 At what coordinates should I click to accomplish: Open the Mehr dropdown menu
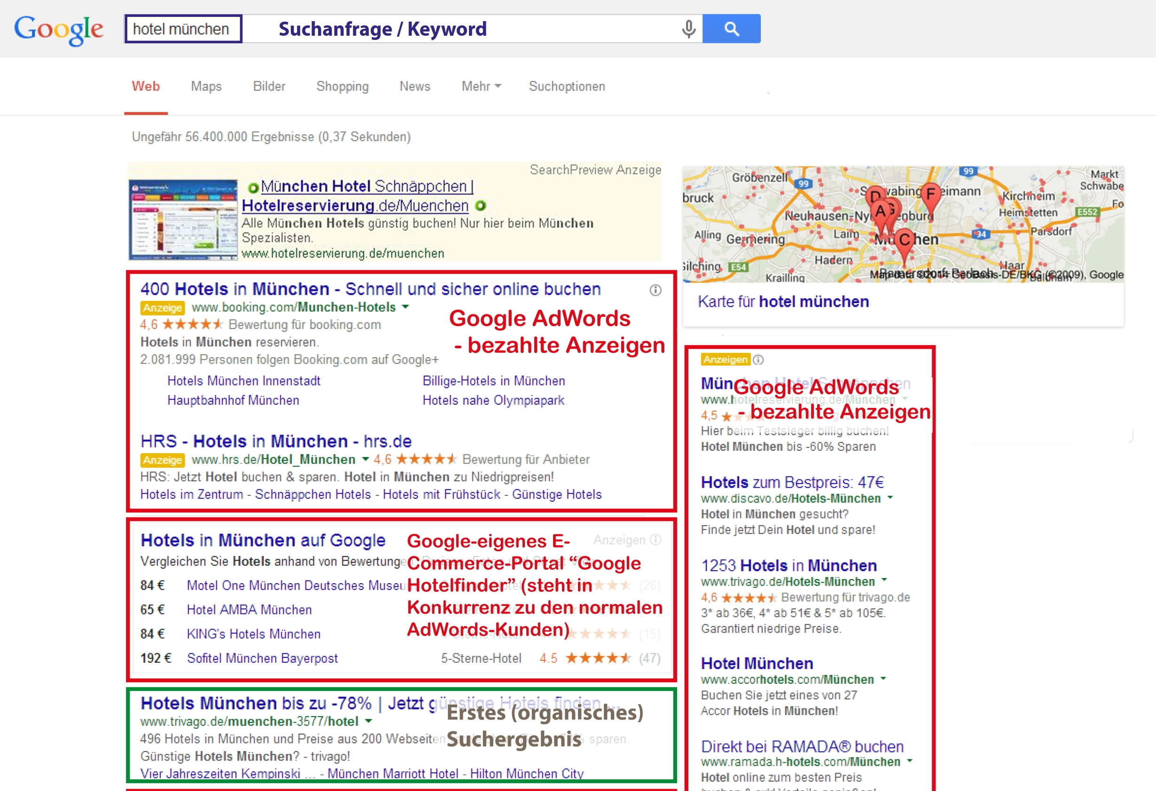point(481,86)
